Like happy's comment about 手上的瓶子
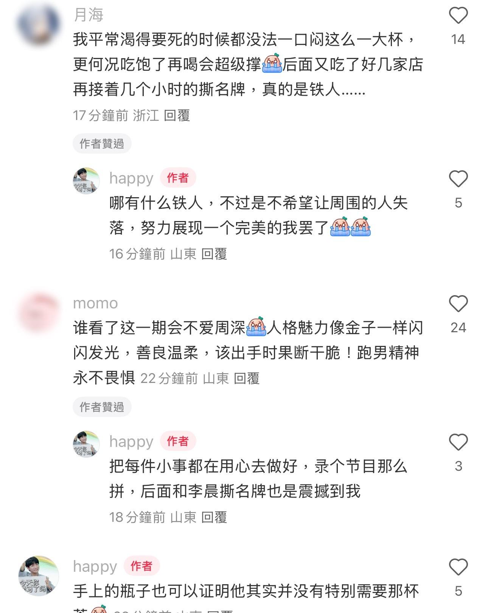Image resolution: width=488 pixels, height=613 pixels. click(x=458, y=567)
